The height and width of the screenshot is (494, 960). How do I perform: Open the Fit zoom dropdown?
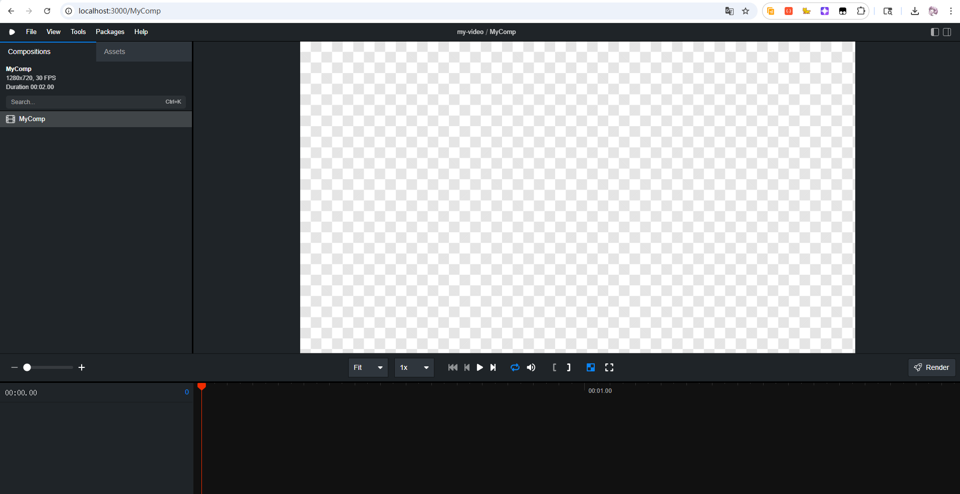368,367
